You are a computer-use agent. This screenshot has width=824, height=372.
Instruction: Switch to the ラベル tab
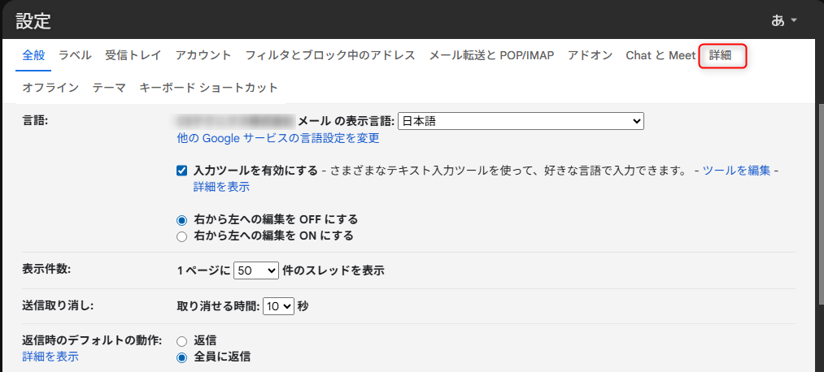click(x=75, y=55)
